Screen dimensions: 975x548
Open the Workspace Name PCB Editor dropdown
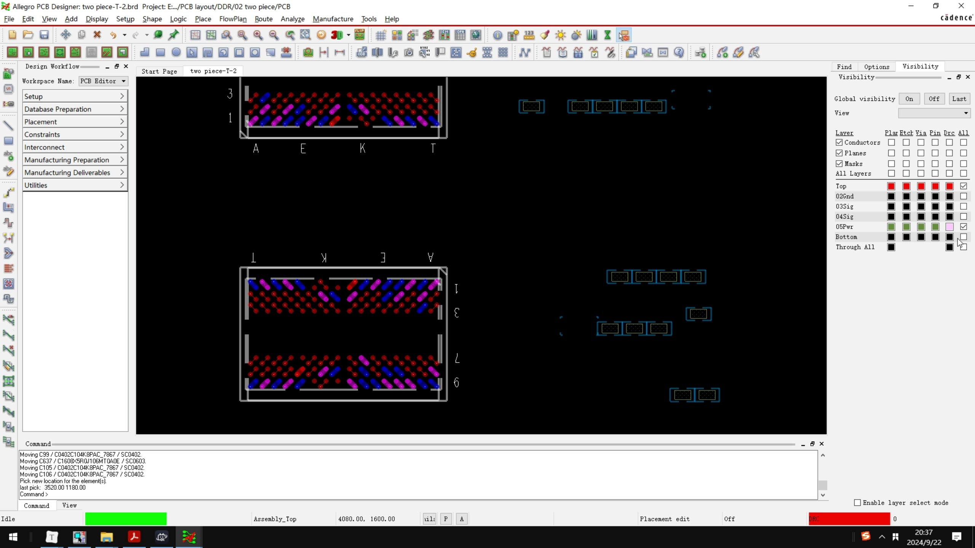[x=103, y=81]
